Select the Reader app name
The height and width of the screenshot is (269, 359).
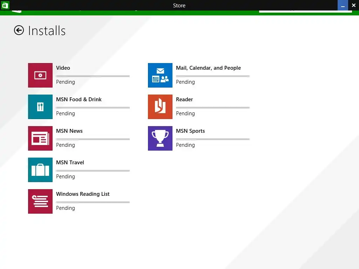(x=184, y=99)
